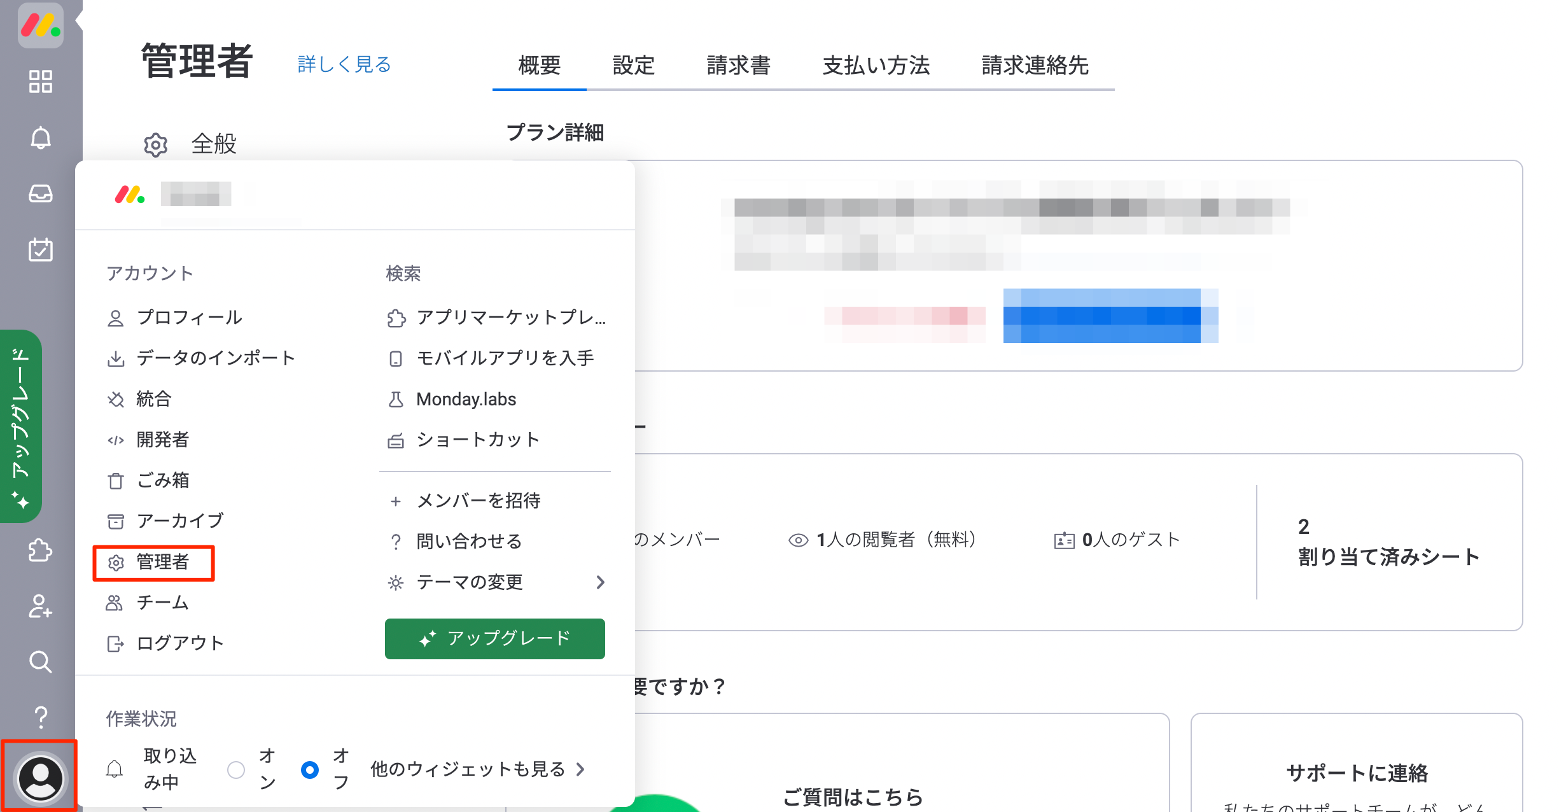The width and height of the screenshot is (1559, 812).
Task: Open the apps puzzle-piece icon in sidebar
Action: 41,550
